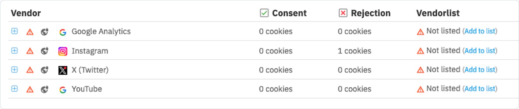The image size is (519, 109).
Task: Expand the Google Analytics vendor row
Action: (x=14, y=31)
